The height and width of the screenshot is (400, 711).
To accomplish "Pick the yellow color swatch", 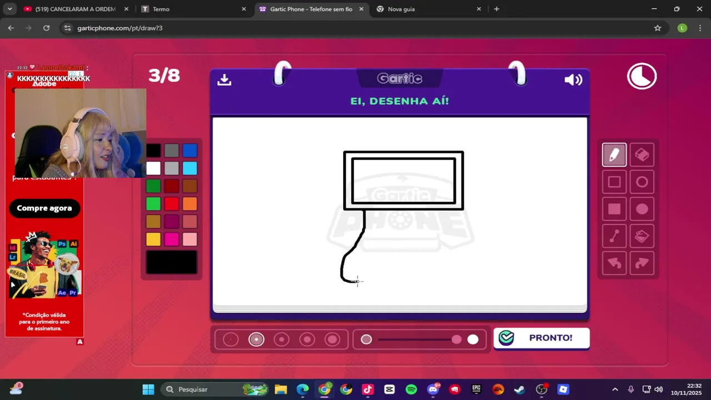I will click(153, 239).
